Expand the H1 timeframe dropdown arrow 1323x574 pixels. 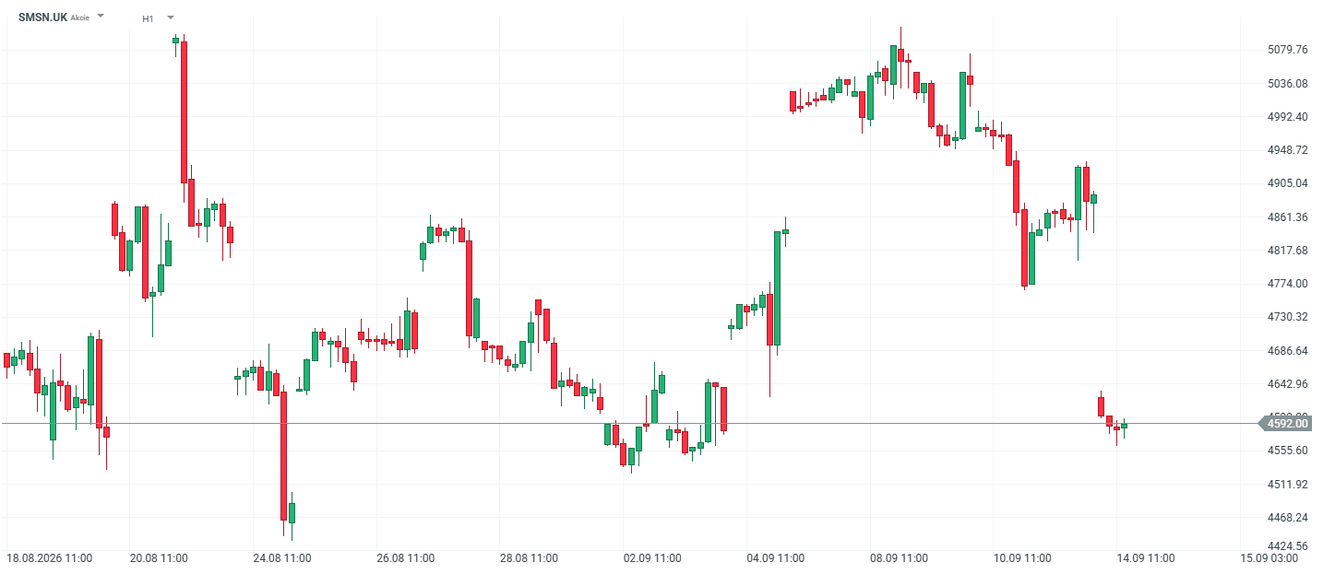[x=171, y=17]
